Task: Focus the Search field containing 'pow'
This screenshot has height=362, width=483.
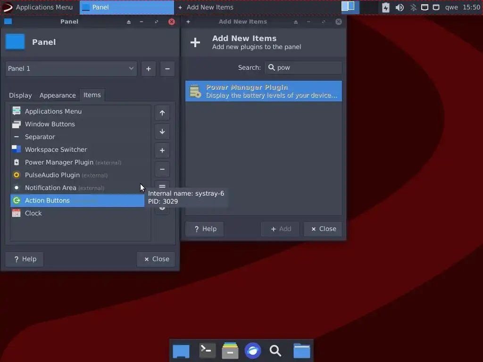Action: (x=303, y=68)
